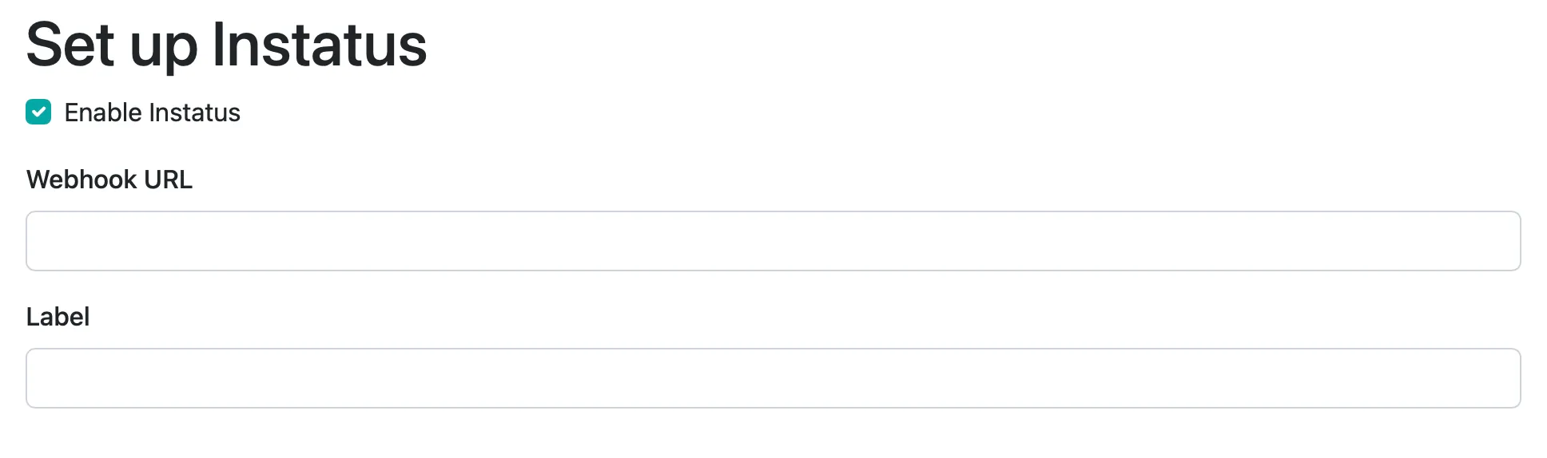Activate the bottom text input on the form
This screenshot has height=458, width=1547.
tap(773, 378)
